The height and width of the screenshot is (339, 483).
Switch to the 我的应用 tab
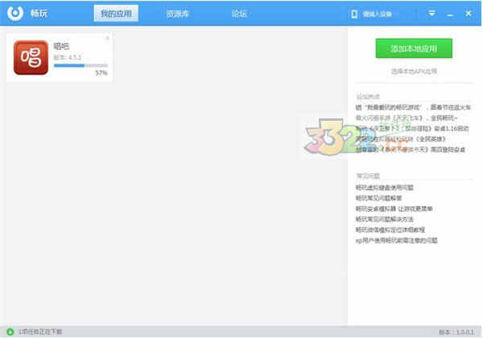pos(116,14)
